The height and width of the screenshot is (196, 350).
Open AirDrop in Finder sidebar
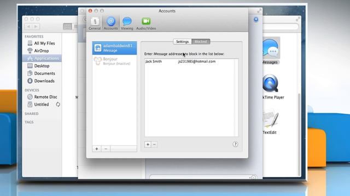(42, 51)
